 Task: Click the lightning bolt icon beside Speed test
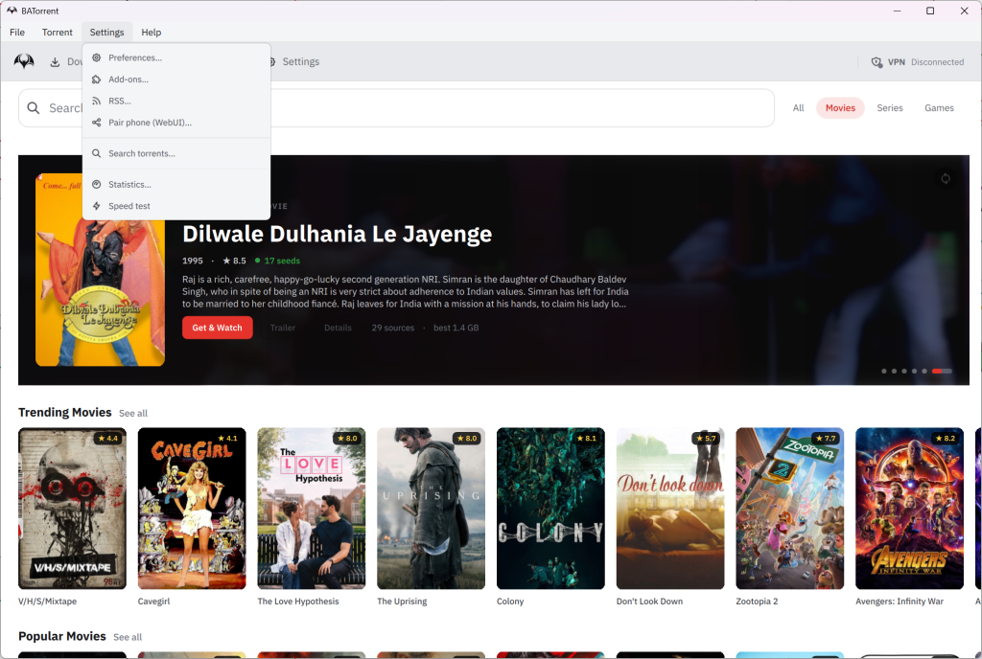pyautogui.click(x=97, y=206)
